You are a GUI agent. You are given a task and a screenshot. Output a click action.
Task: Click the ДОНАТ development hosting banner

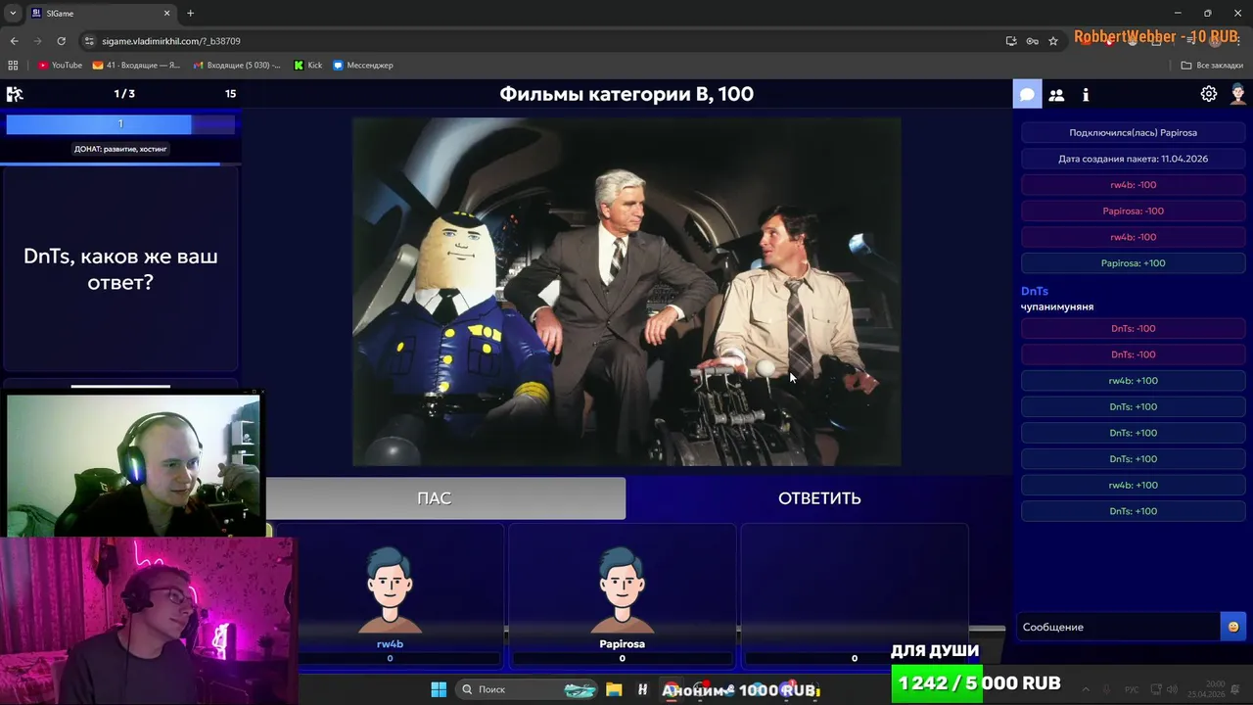tap(120, 149)
